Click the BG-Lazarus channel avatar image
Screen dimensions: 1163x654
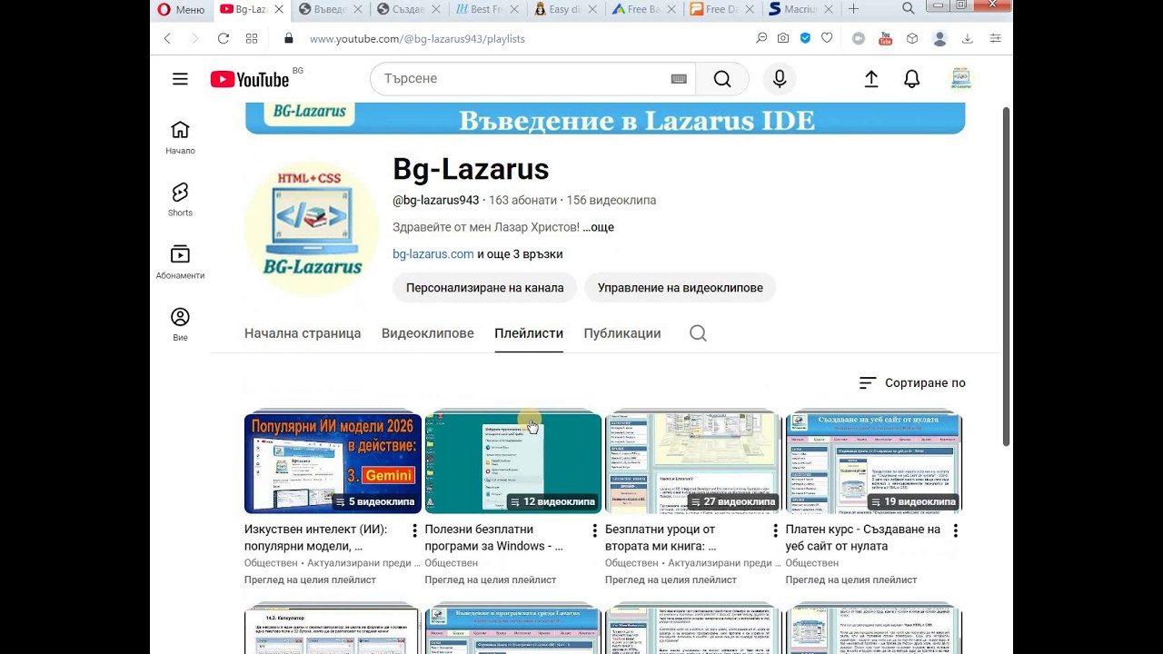(x=312, y=229)
